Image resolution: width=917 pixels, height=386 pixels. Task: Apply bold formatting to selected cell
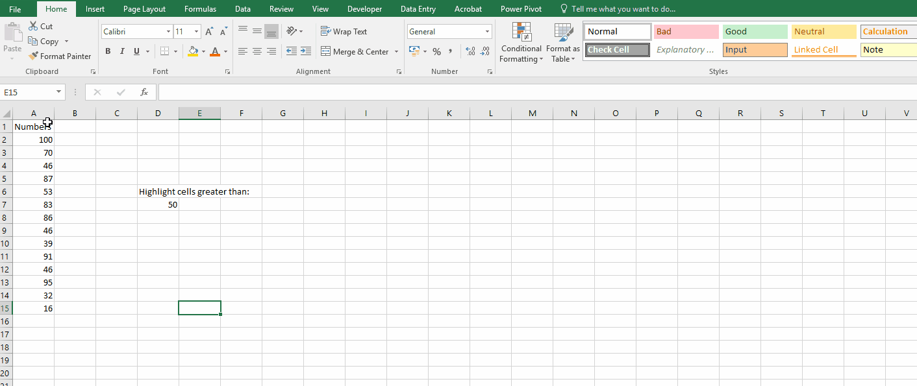coord(108,51)
